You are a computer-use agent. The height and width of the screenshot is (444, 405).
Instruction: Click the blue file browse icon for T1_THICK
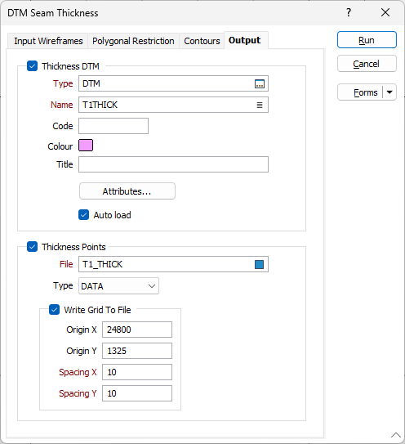click(x=259, y=264)
